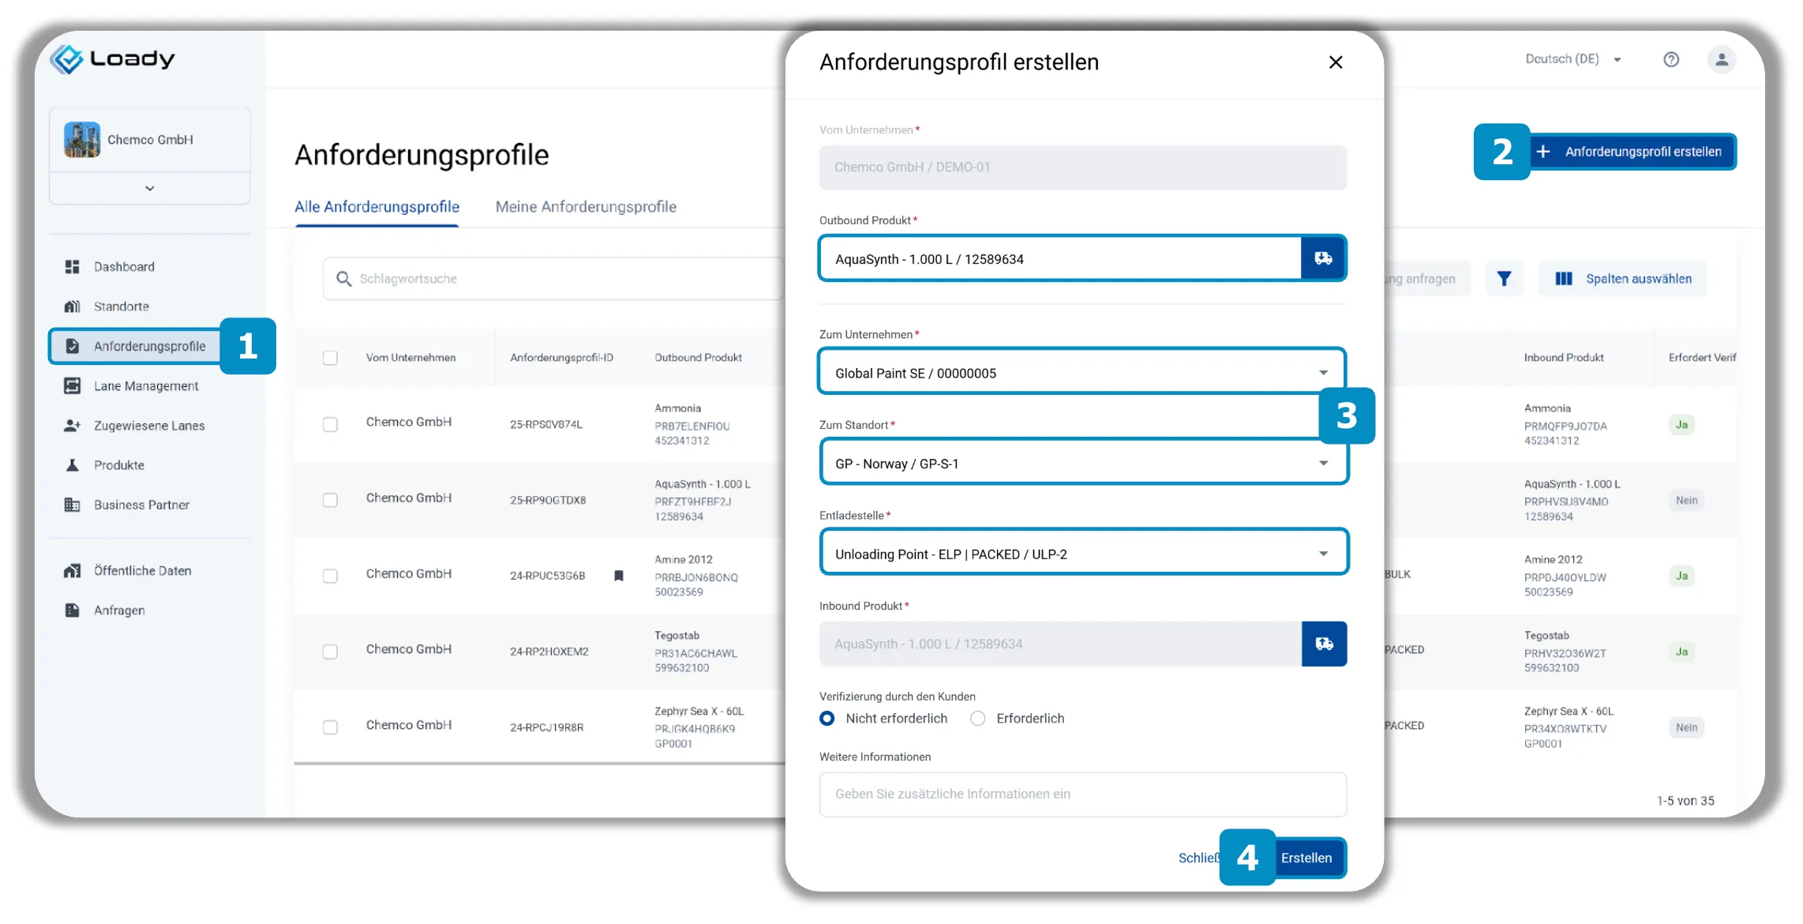Click the Inbound Produkt column header
Viewport: 1803px width, 924px height.
coord(1564,358)
